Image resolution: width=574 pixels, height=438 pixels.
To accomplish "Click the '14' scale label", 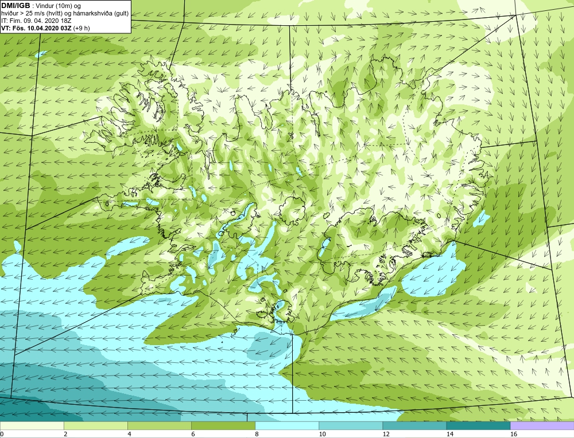I will (x=450, y=434).
